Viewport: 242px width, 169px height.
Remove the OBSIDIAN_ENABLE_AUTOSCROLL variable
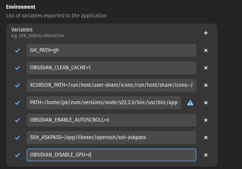(x=205, y=120)
